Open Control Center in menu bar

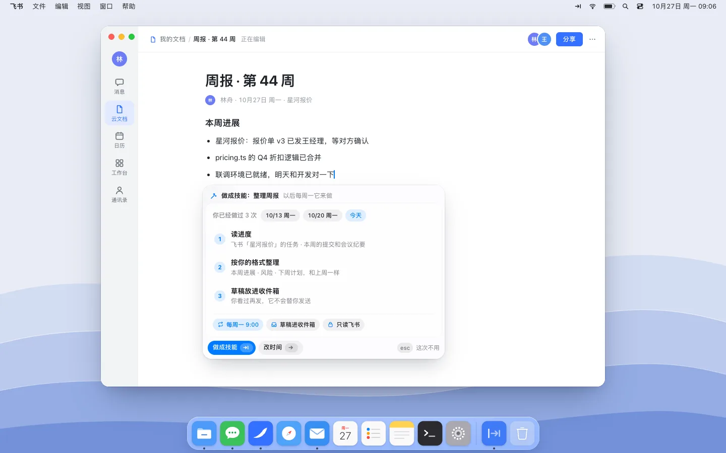pyautogui.click(x=640, y=7)
